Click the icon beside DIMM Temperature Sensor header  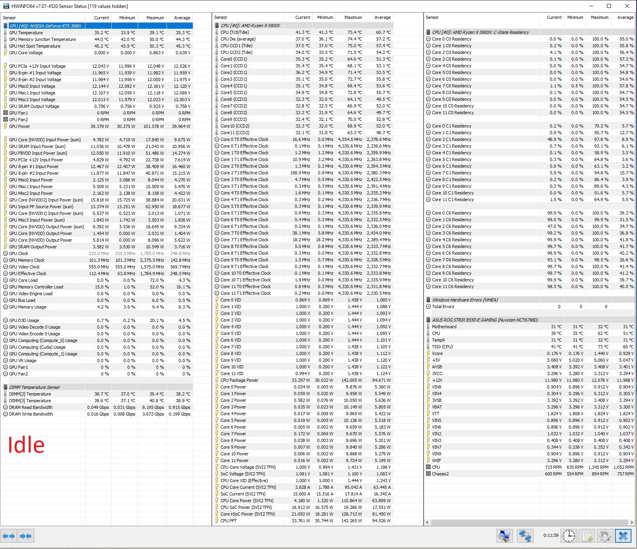tap(6, 387)
